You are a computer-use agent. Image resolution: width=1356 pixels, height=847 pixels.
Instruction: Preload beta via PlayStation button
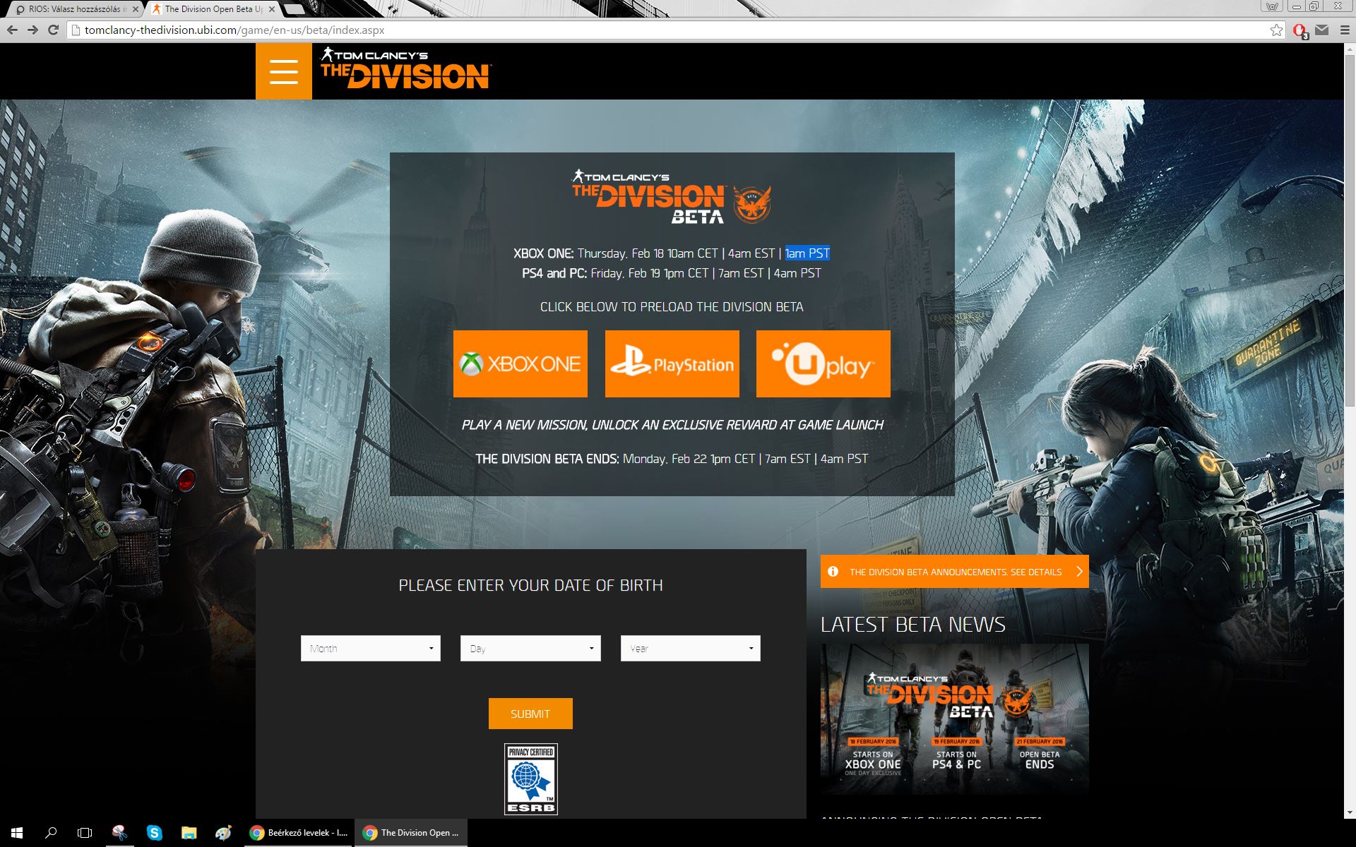672,364
